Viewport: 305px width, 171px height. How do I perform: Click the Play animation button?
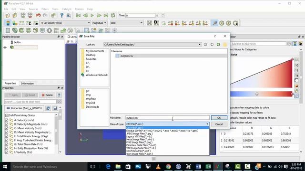click(x=92, y=15)
